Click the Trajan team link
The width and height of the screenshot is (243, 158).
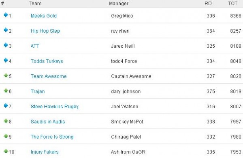(x=38, y=91)
